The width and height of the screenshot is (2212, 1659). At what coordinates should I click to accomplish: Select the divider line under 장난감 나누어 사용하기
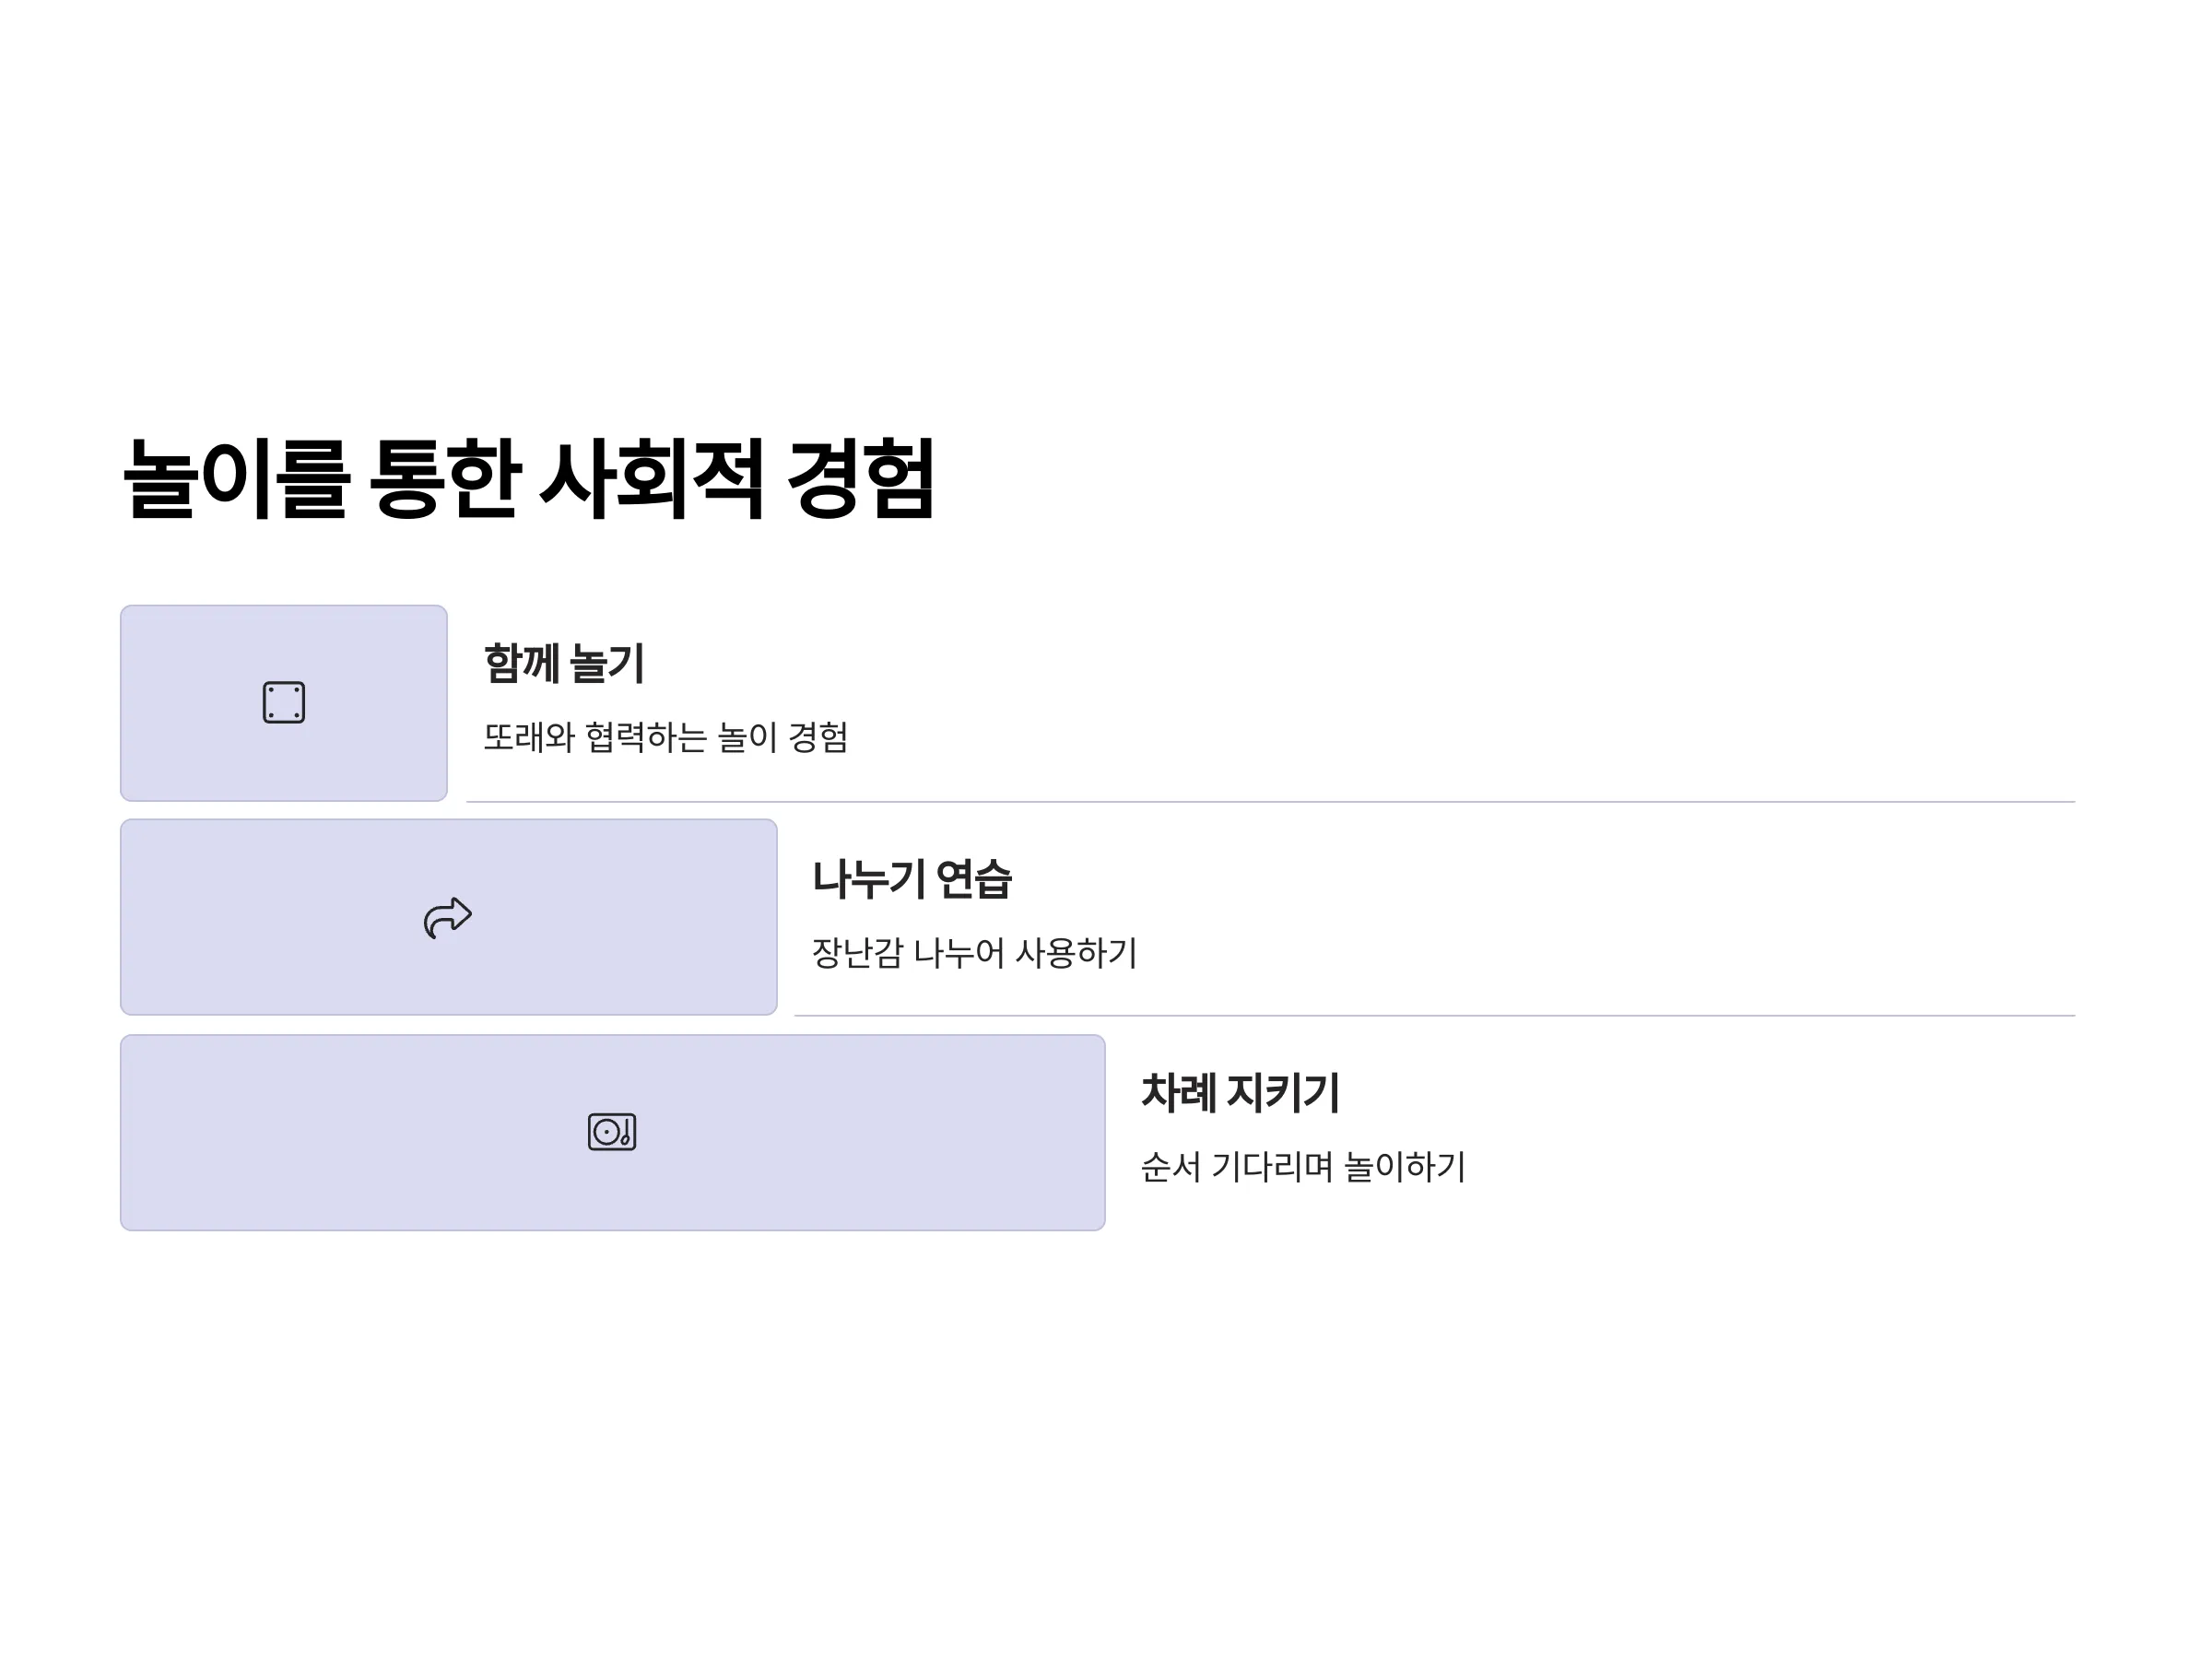(x=1434, y=1016)
